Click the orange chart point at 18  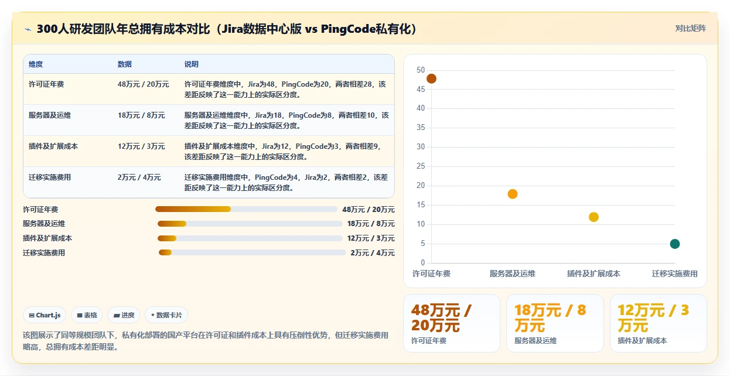(x=513, y=194)
